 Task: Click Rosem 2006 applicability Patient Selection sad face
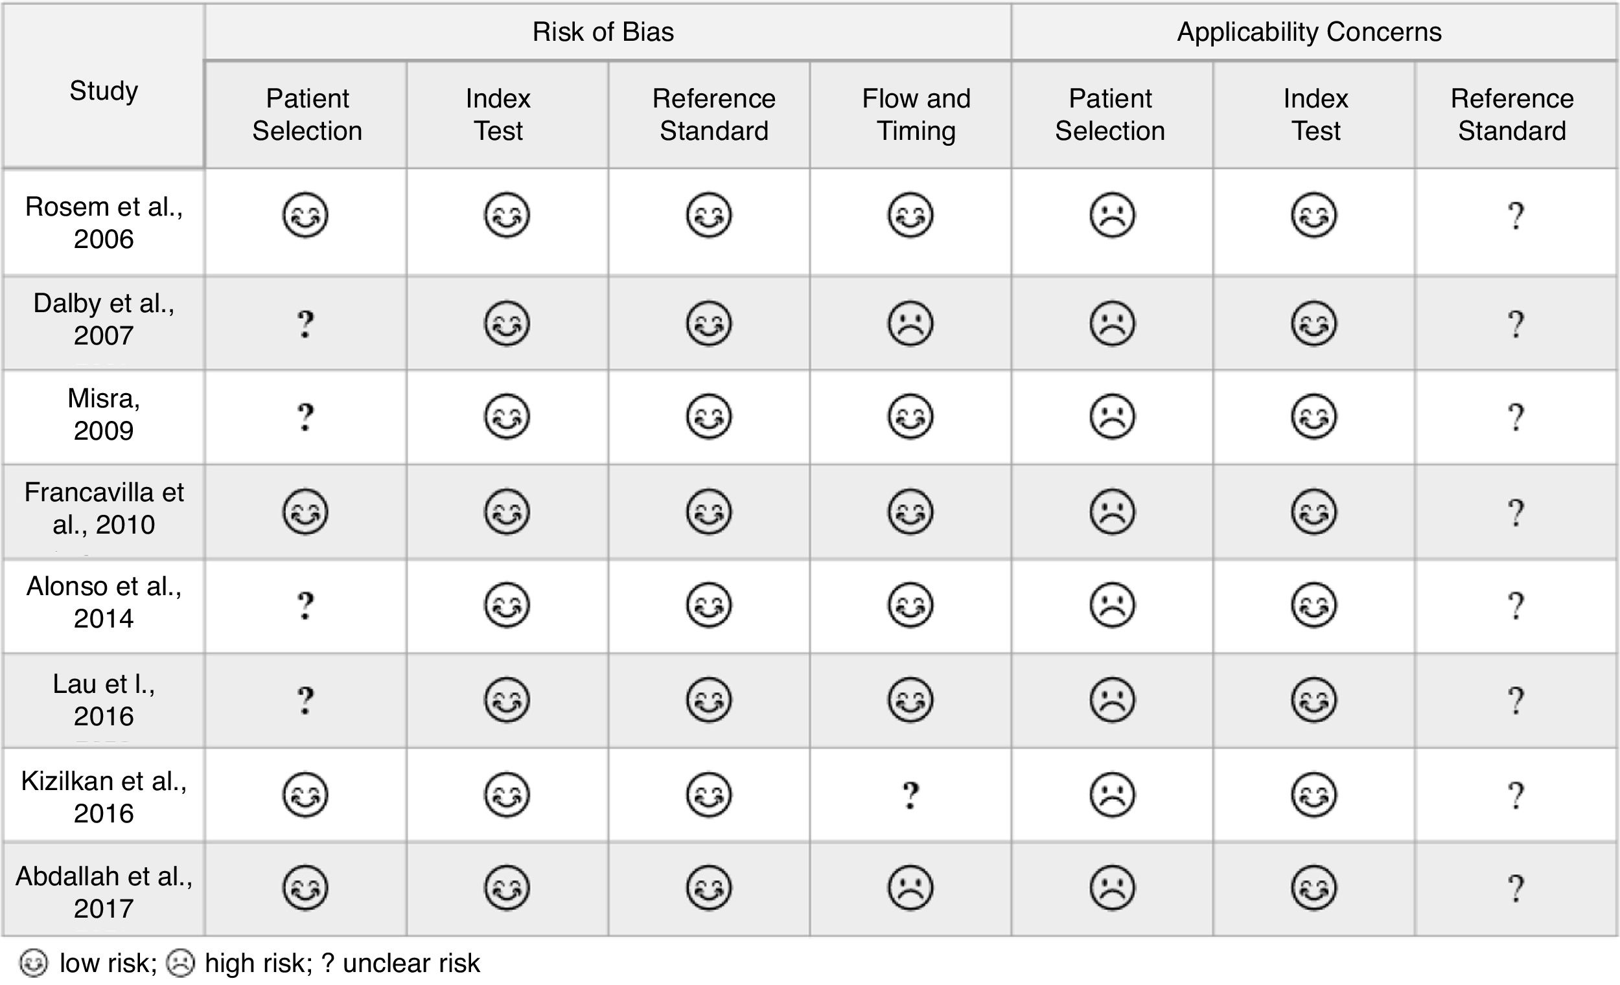pos(1113,215)
